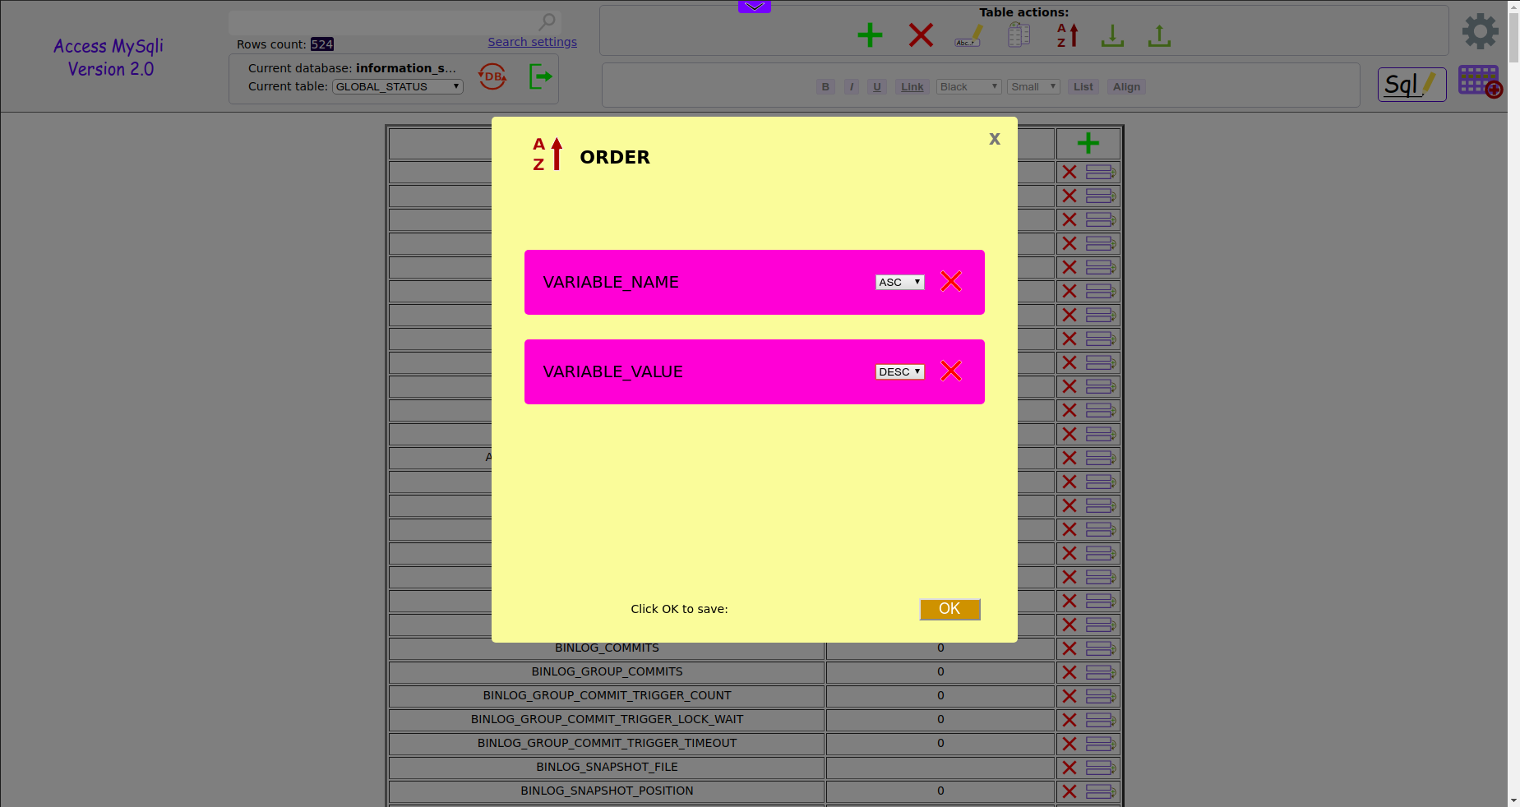The width and height of the screenshot is (1520, 807).
Task: Expand the purple top chevron panel
Action: [x=755, y=7]
